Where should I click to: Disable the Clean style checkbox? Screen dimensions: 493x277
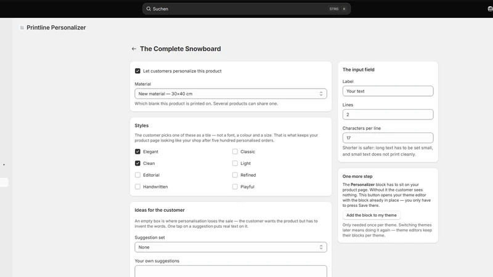137,163
